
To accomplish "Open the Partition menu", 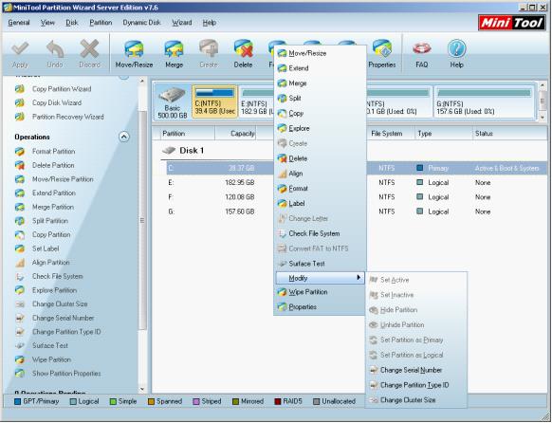I will (101, 23).
